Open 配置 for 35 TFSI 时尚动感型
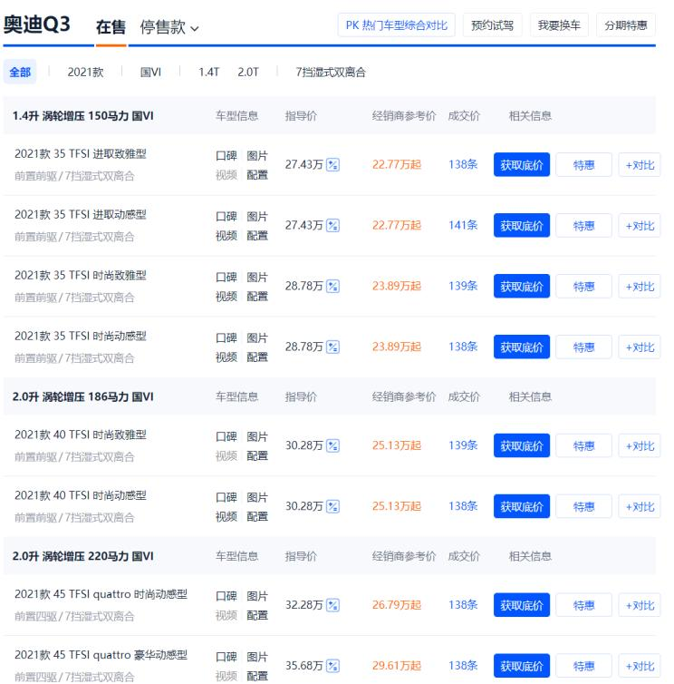Screen dimensions: 674x684 pyautogui.click(x=257, y=357)
